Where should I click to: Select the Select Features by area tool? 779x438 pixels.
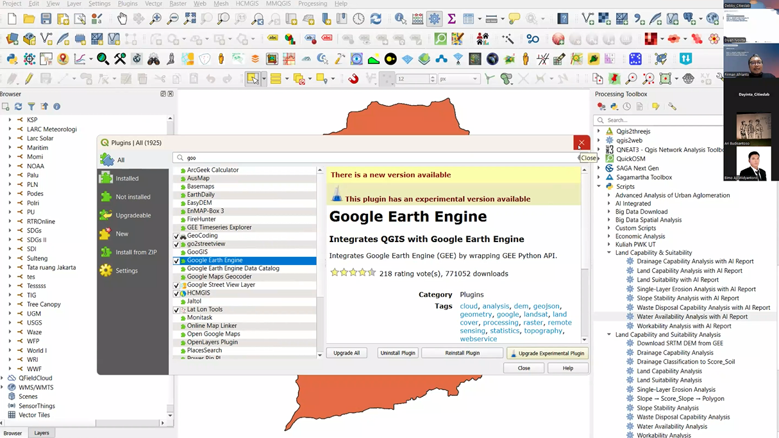253,79
